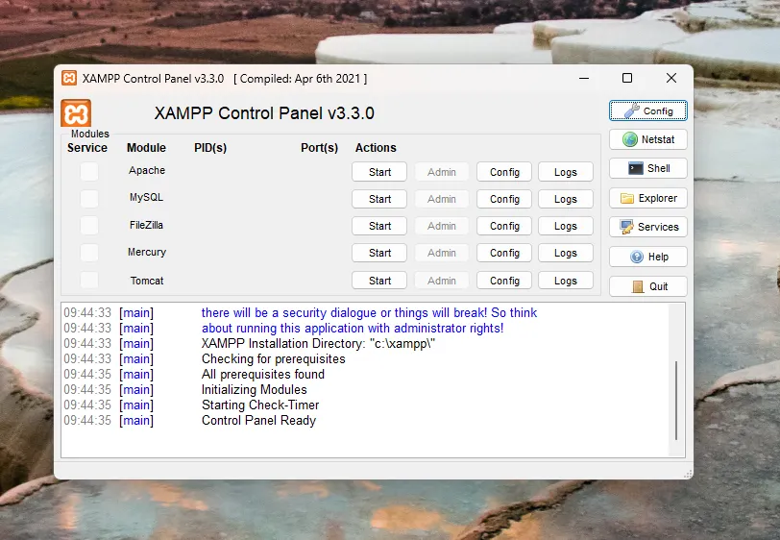Quit XAMPP using the door icon button
Screen dimensions: 780x540
tap(648, 286)
